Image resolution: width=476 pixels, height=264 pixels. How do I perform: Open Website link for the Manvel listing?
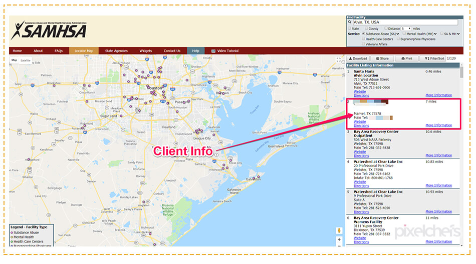(360, 121)
